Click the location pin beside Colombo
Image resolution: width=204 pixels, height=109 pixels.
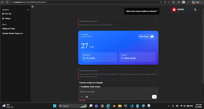coord(82,34)
